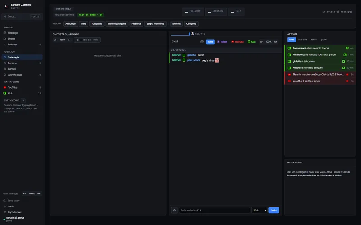This screenshot has height=225, width=361.
Task: Click the Avvisi bell icon
Action: (x=5, y=207)
